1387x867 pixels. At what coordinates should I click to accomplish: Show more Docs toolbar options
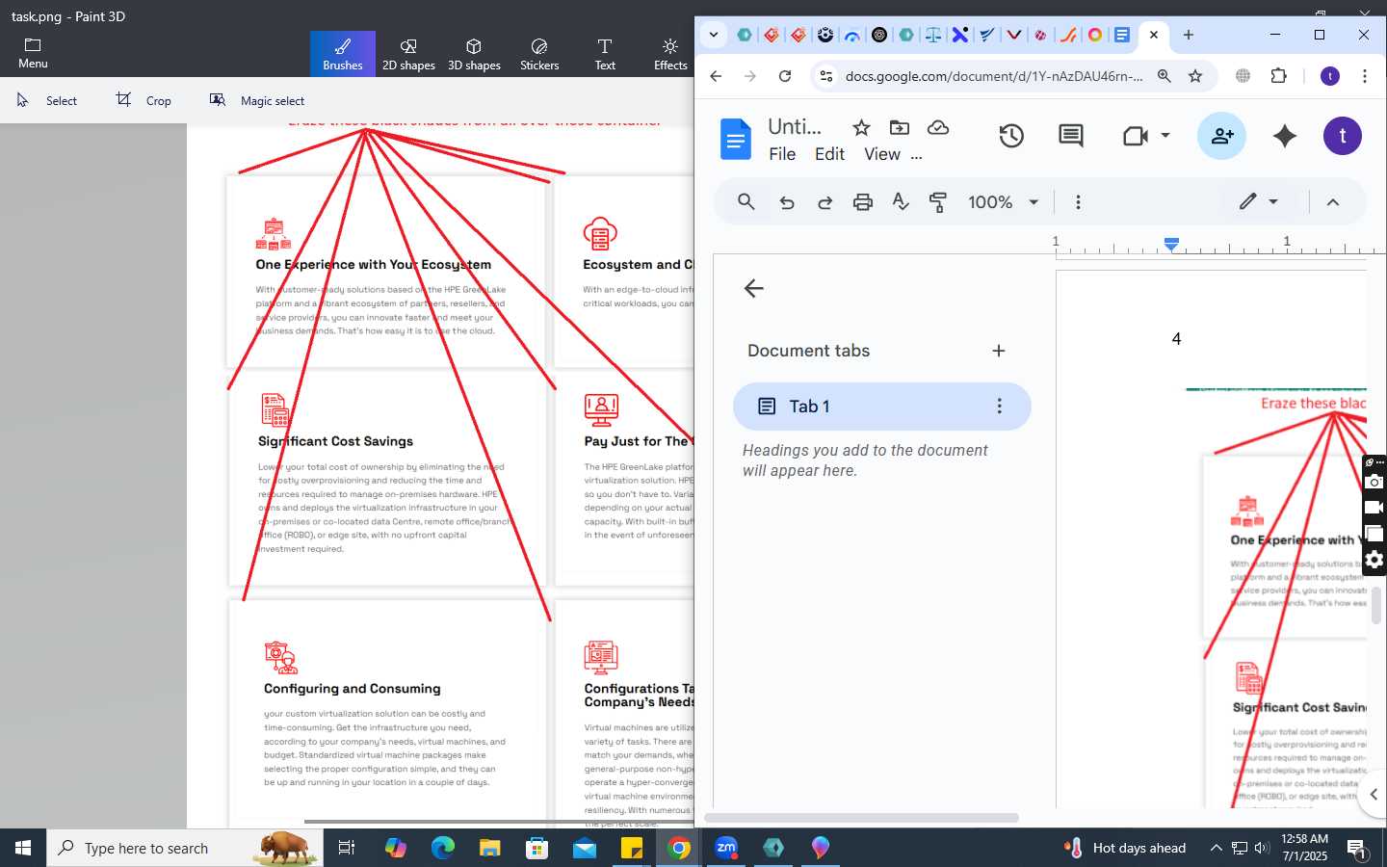click(1078, 201)
